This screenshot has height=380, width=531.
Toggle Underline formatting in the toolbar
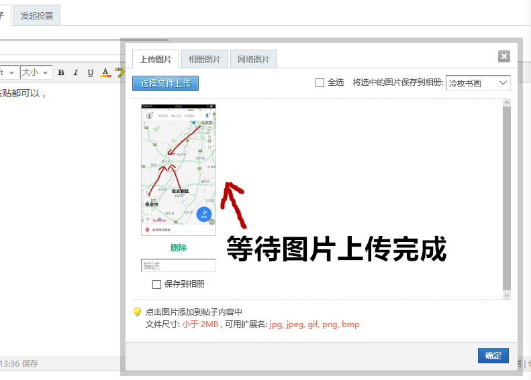91,72
